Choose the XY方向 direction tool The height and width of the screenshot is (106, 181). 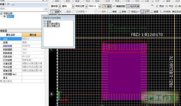click(165, 12)
